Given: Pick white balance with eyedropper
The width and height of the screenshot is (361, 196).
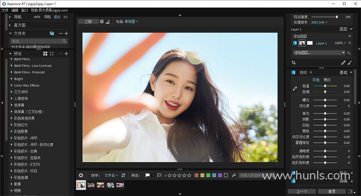Looking at the screenshot, I should click(x=295, y=88).
